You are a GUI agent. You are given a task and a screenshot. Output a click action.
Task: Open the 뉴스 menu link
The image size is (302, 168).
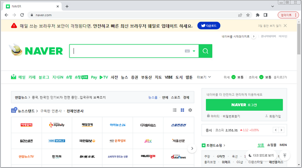pyautogui.click(x=124, y=77)
